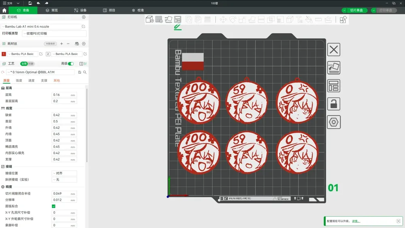Open the 详情 link in upgrade notification
Viewport: 405px width, 228px height.
356,221
